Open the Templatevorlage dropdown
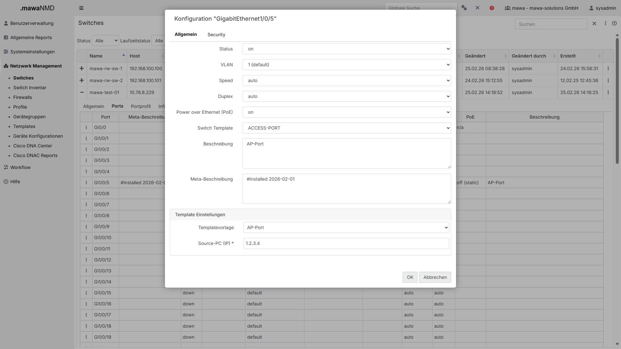The height and width of the screenshot is (349, 621). click(346, 227)
